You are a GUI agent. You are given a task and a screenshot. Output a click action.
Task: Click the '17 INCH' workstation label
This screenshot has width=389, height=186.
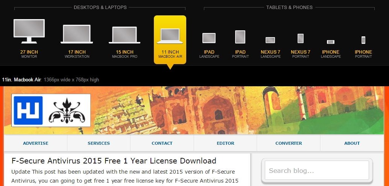[77, 52]
